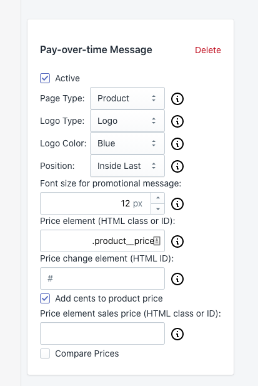Click info icon for sales price element
This screenshot has width=258, height=386.
pyautogui.click(x=177, y=334)
